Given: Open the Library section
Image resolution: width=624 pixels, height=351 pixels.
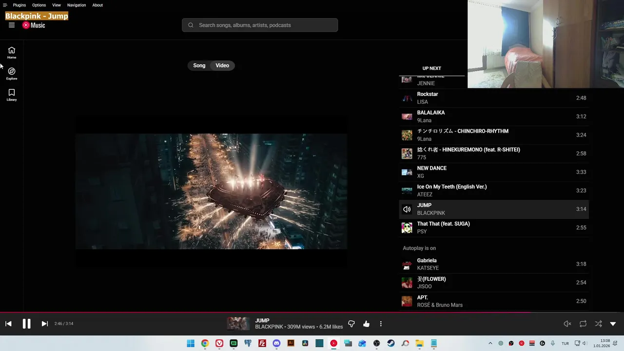Looking at the screenshot, I should [12, 95].
